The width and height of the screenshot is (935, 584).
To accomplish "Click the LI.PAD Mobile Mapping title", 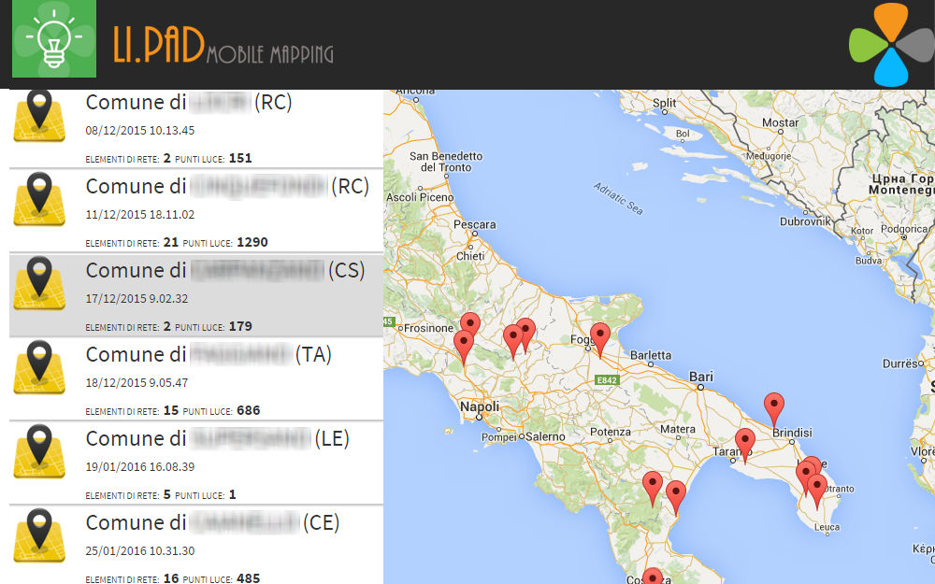I will (223, 45).
